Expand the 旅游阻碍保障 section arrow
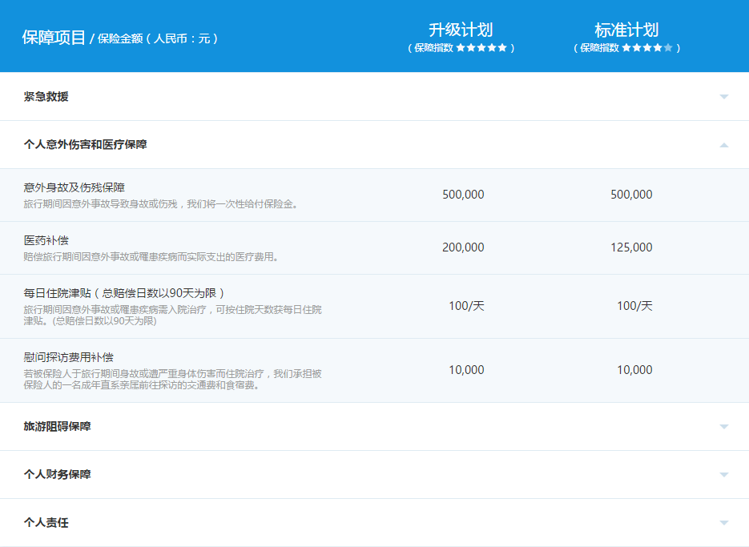749x547 pixels. 723,427
